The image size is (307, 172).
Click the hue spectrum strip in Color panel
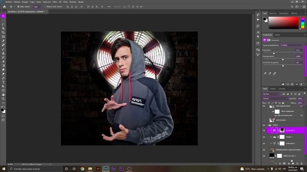click(x=303, y=23)
